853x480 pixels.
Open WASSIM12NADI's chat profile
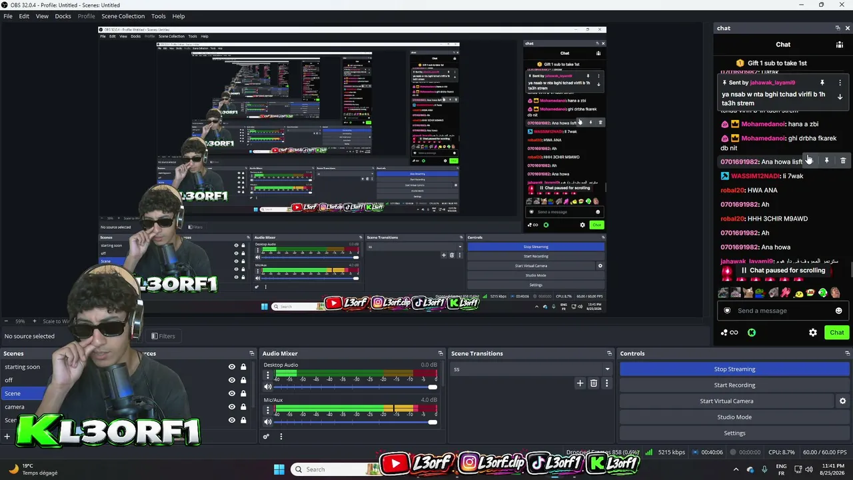(x=755, y=176)
